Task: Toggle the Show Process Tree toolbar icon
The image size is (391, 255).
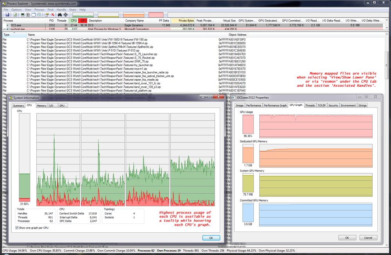Action: (28, 14)
